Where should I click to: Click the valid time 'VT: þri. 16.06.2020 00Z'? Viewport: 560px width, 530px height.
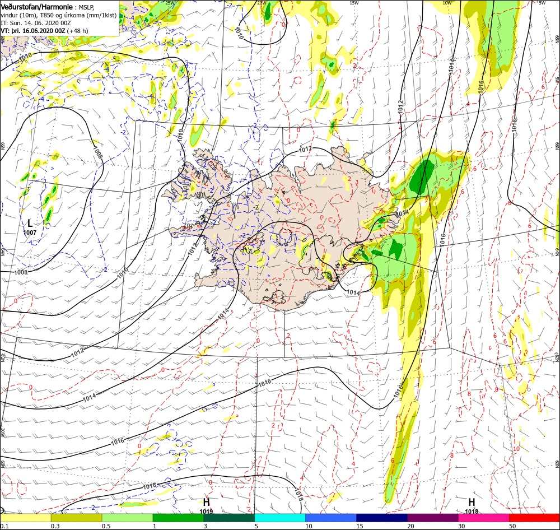pyautogui.click(x=33, y=31)
